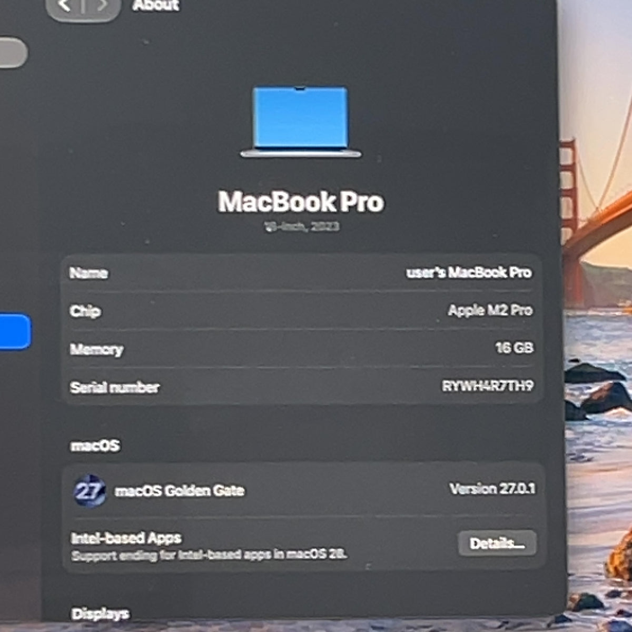Click the Chip row label

(x=85, y=311)
